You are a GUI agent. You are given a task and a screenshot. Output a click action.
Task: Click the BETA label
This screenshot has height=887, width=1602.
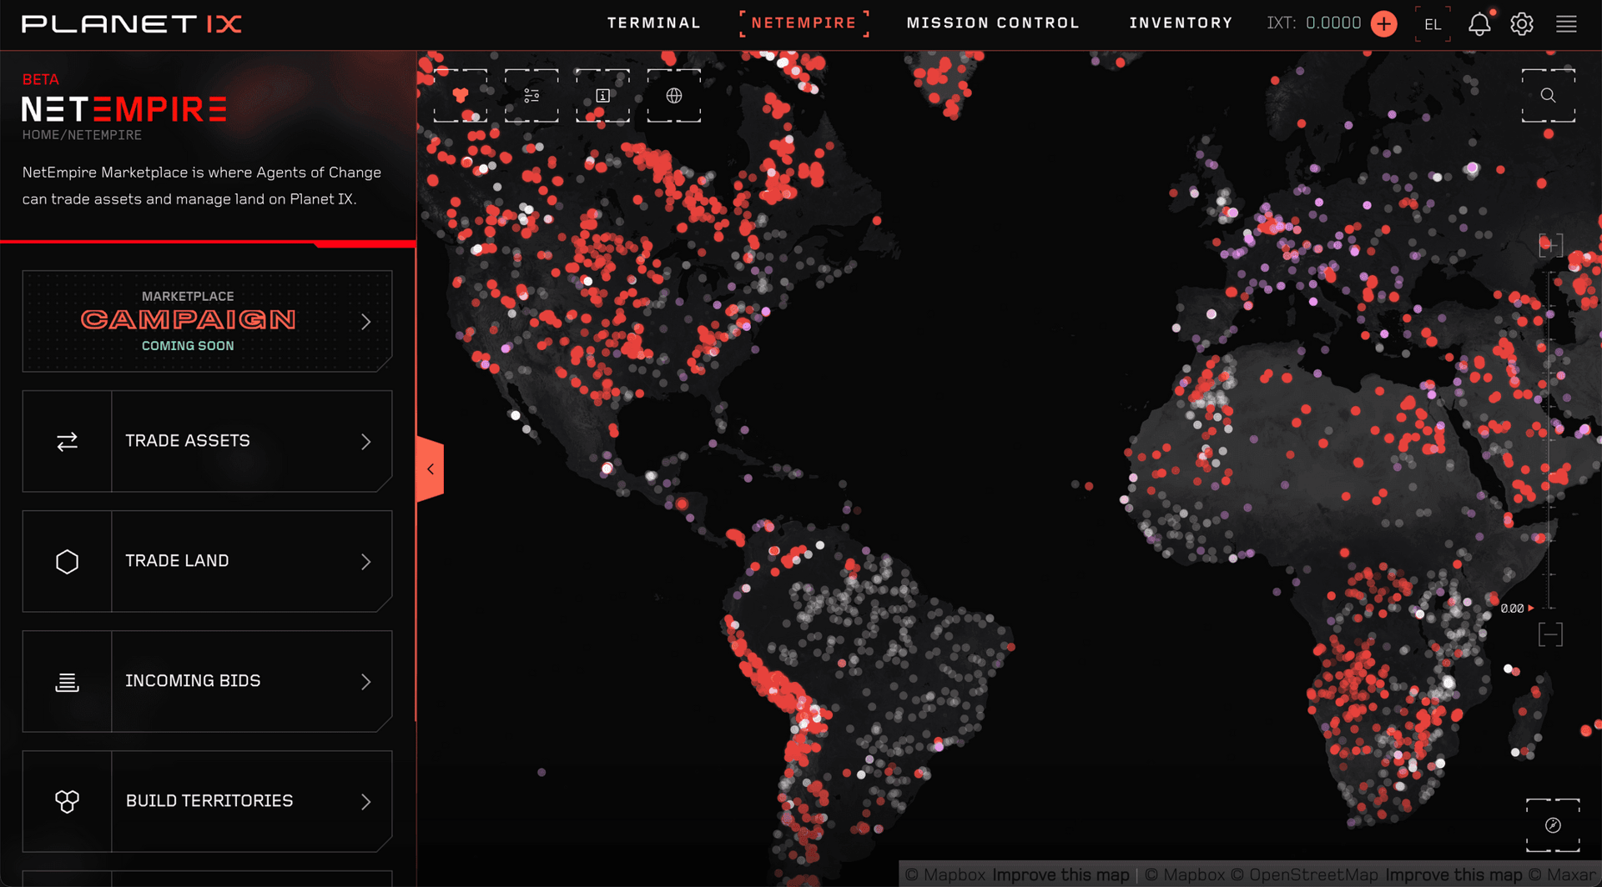pyautogui.click(x=41, y=80)
